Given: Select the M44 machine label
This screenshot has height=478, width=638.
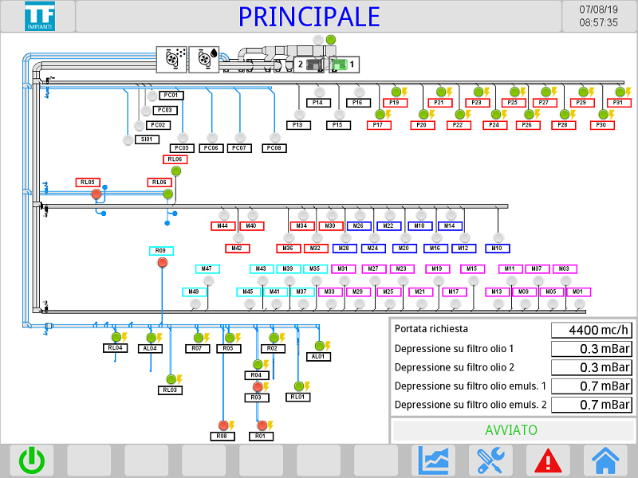Looking at the screenshot, I should tap(223, 226).
